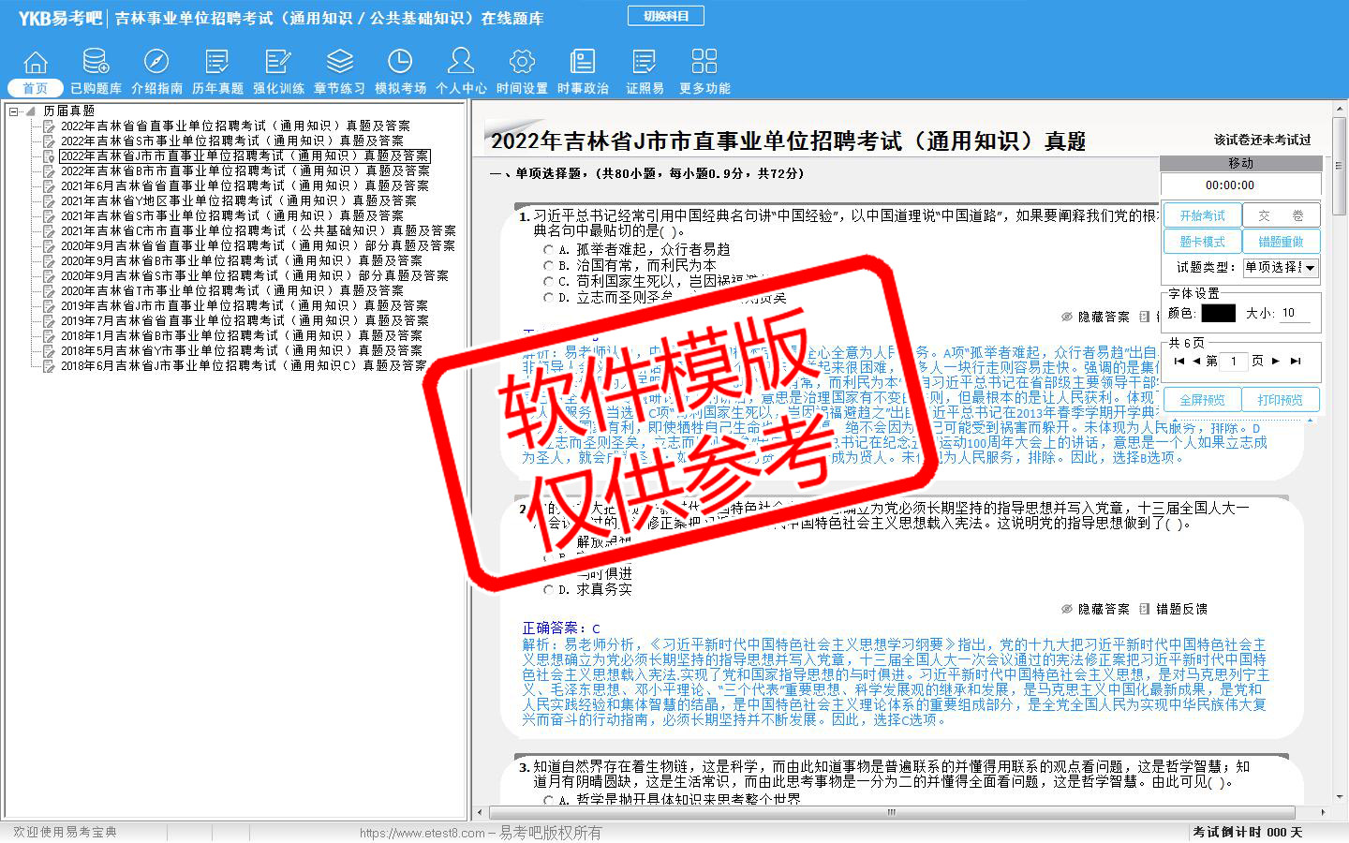
Task: Switch to the 首页 home tab
Action: coord(35,88)
